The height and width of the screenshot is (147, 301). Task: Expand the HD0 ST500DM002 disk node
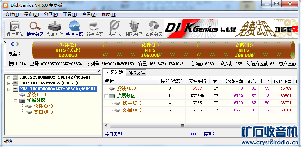click(x=9, y=78)
